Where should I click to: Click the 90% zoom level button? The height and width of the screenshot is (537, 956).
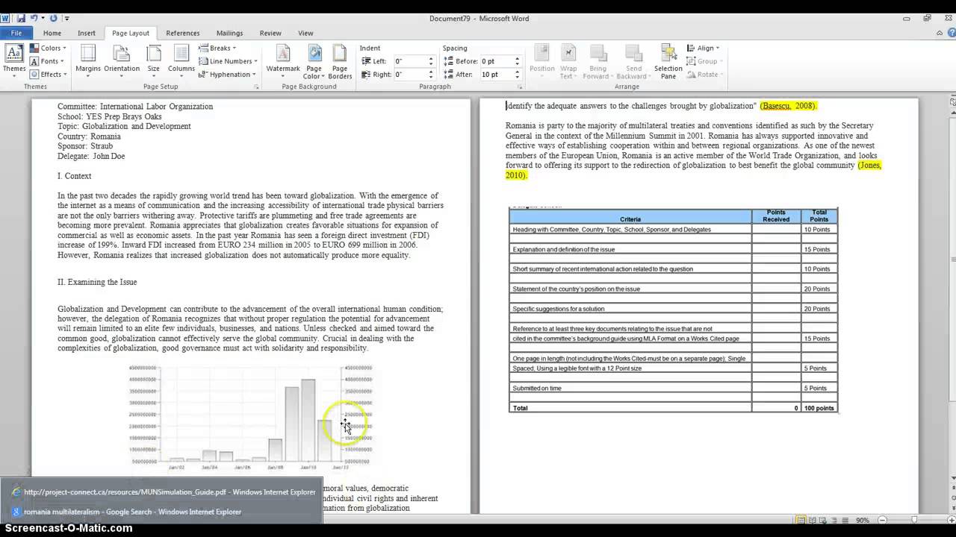click(863, 520)
